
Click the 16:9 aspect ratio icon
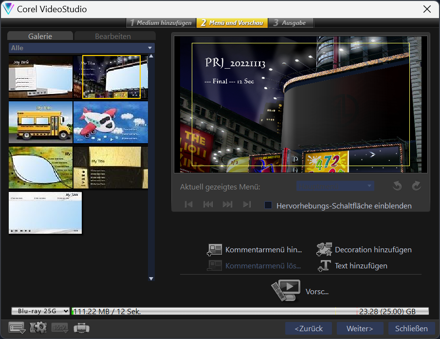60,328
